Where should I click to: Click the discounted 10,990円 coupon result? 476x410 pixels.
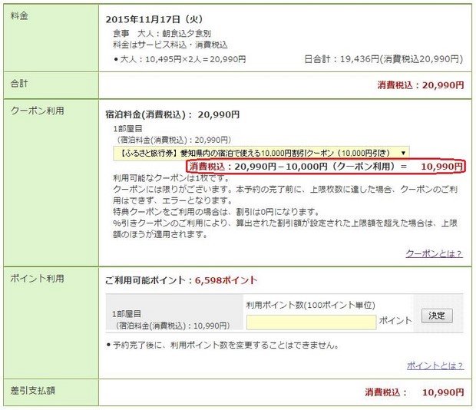(442, 167)
